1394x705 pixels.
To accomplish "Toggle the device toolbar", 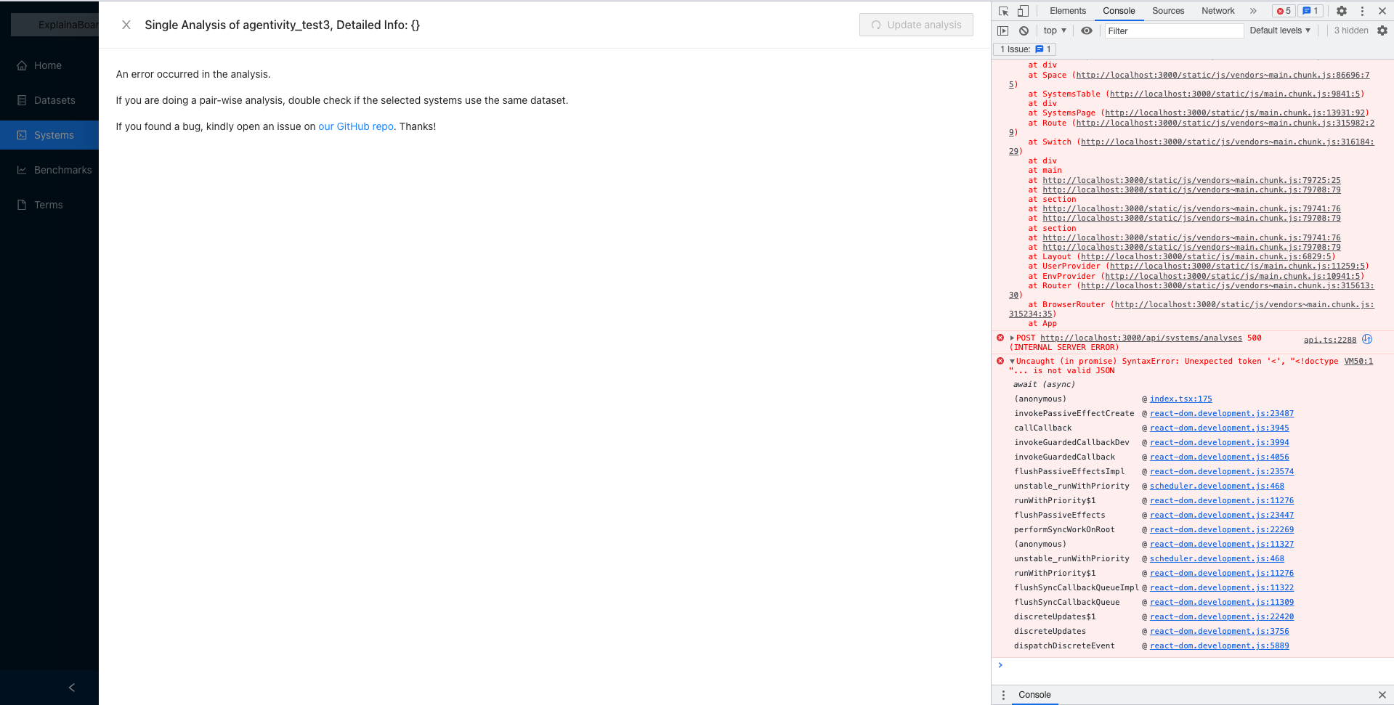I will coord(1024,10).
